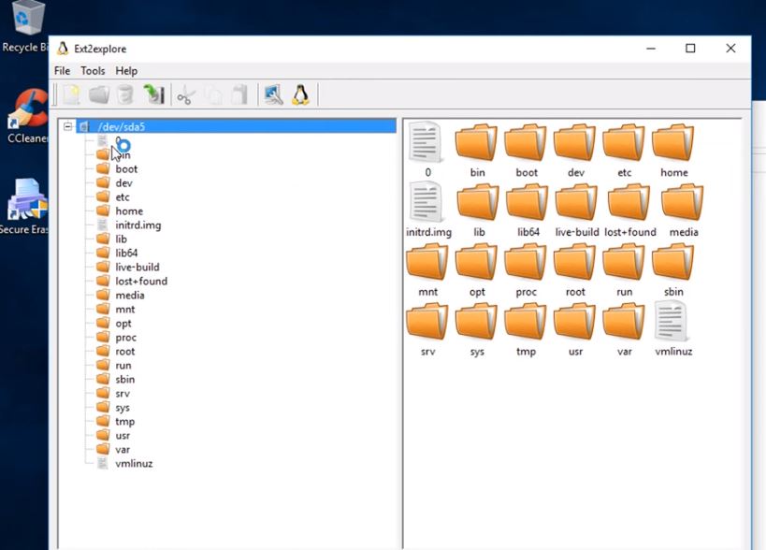The width and height of the screenshot is (766, 550).
Task: Select boot in the left tree
Action: coord(126,169)
